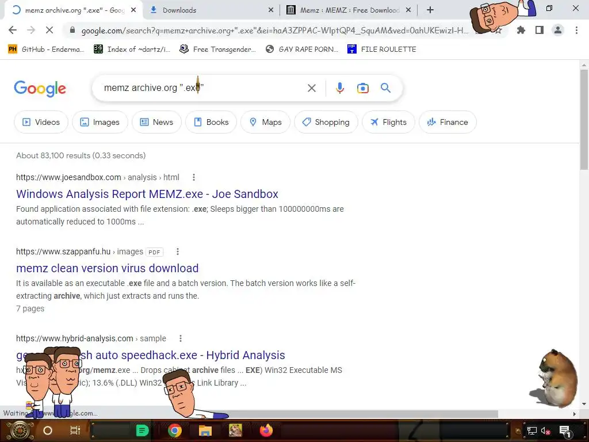This screenshot has height=442, width=589.
Task: Filter results by Images
Action: 100,122
